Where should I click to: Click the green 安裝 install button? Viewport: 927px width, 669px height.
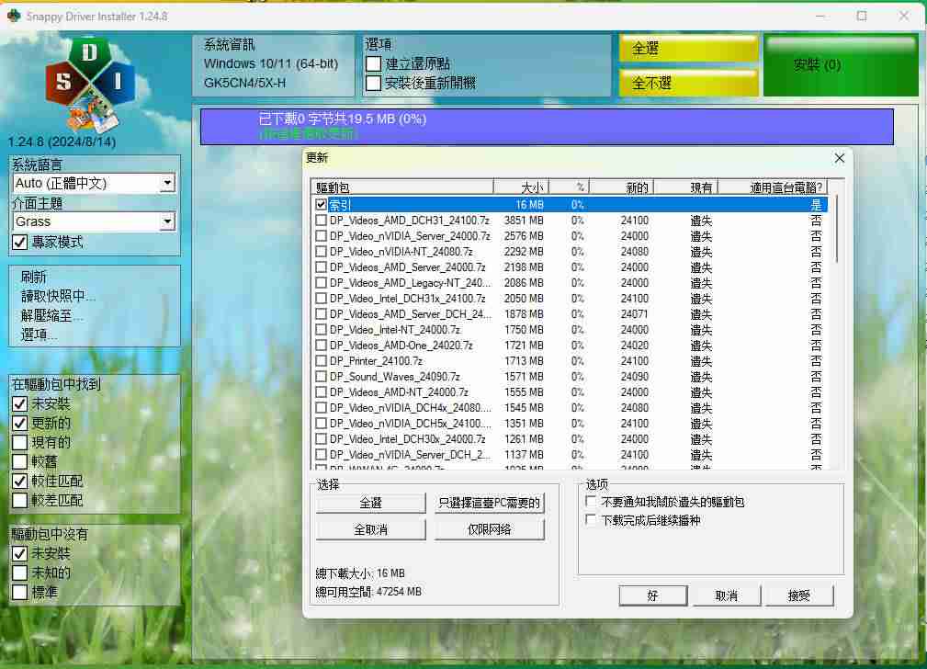(x=840, y=63)
